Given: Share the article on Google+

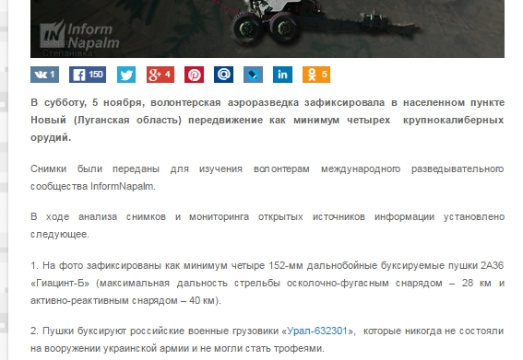Looking at the screenshot, I should [160, 75].
